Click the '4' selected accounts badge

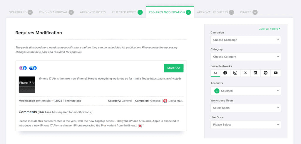tap(217, 91)
